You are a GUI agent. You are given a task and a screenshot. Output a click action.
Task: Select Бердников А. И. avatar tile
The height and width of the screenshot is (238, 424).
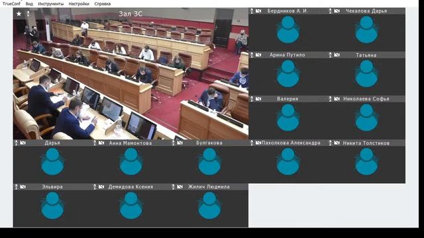288,30
